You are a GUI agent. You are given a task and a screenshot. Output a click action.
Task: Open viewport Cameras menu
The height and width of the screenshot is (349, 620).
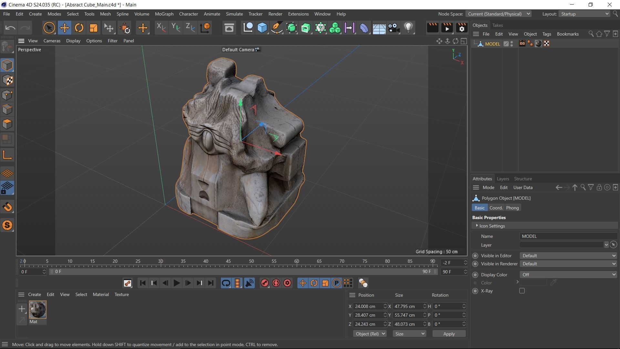point(52,41)
